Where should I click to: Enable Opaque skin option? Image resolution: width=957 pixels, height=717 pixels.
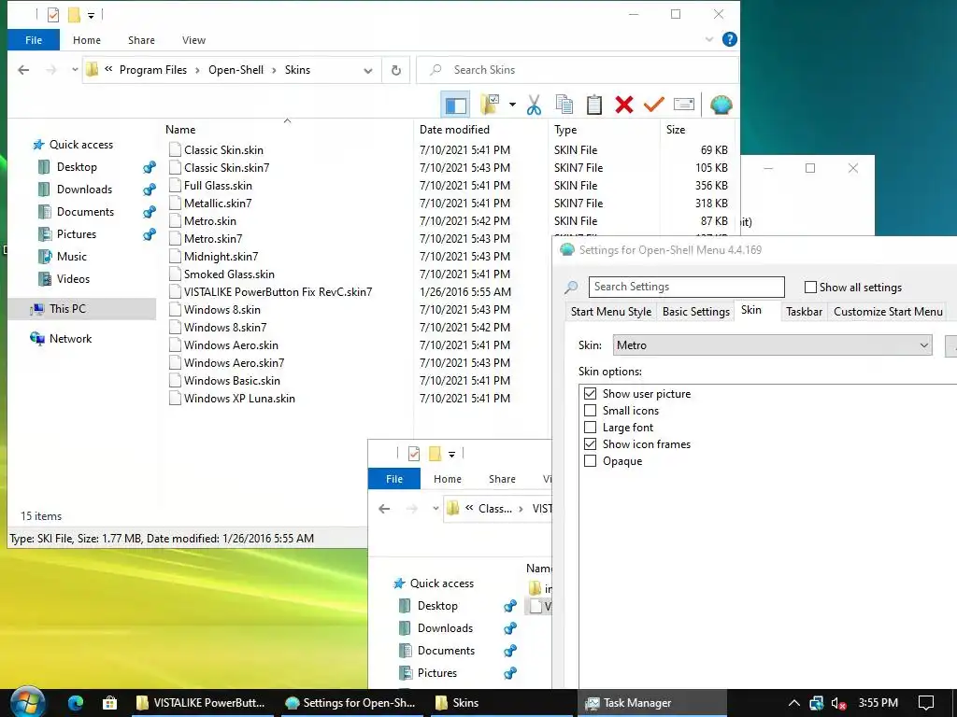(591, 461)
